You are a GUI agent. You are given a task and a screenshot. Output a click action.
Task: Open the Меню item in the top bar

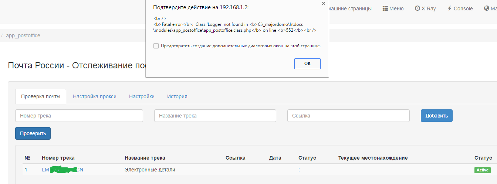pyautogui.click(x=393, y=8)
